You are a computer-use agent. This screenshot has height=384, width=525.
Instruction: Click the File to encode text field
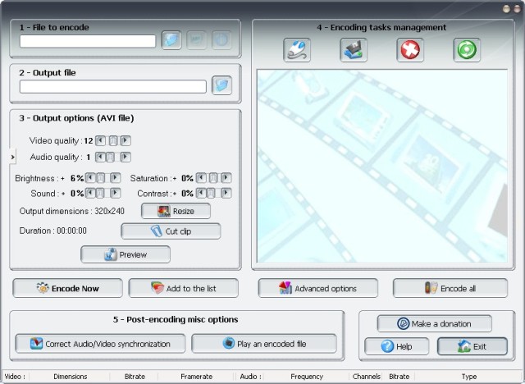[88, 41]
